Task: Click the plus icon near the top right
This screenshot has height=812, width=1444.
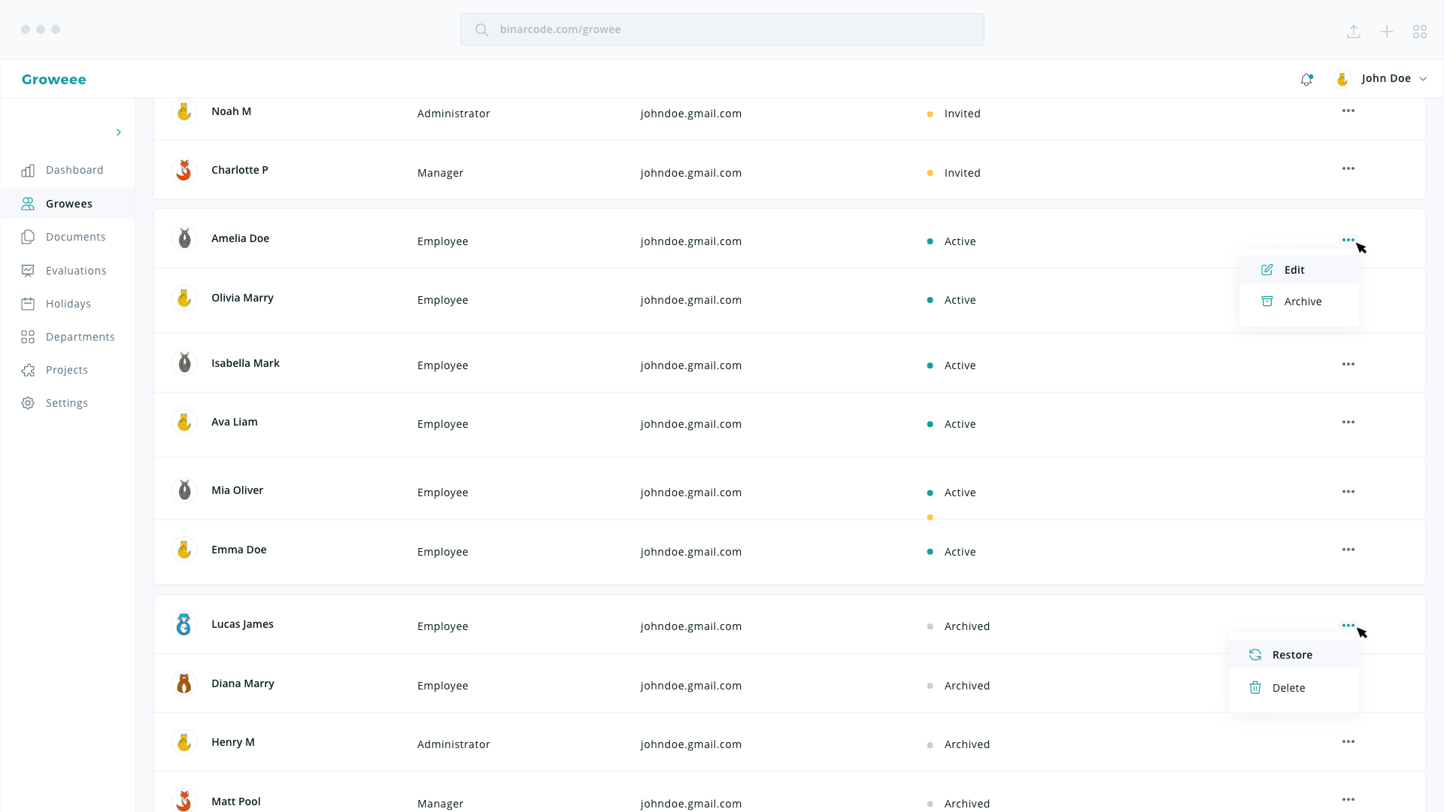Action: [1387, 32]
